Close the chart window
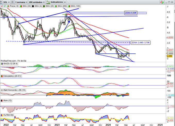Screen dimensions: 175x126 (x=172, y=2)
